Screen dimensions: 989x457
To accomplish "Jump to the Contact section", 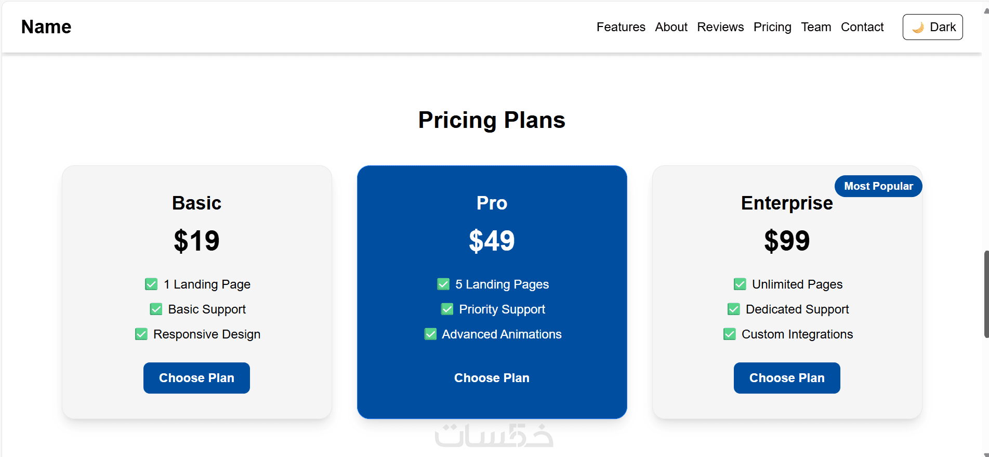I will [x=862, y=27].
